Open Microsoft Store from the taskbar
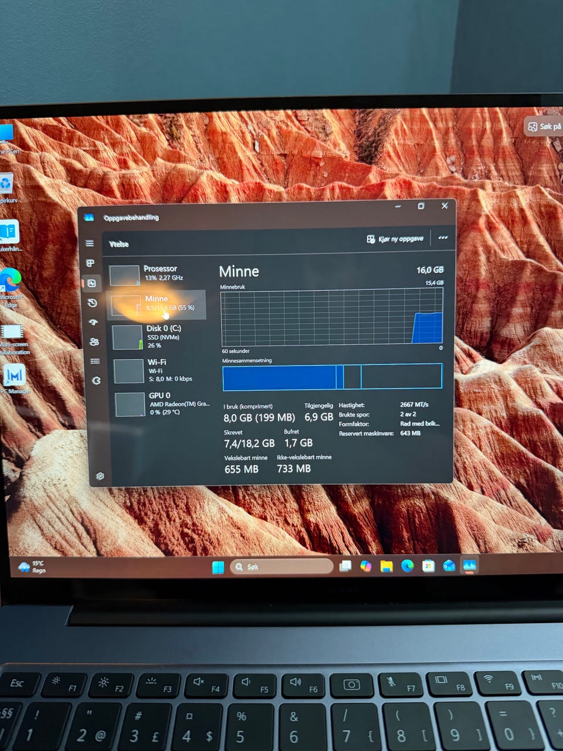 [x=429, y=566]
